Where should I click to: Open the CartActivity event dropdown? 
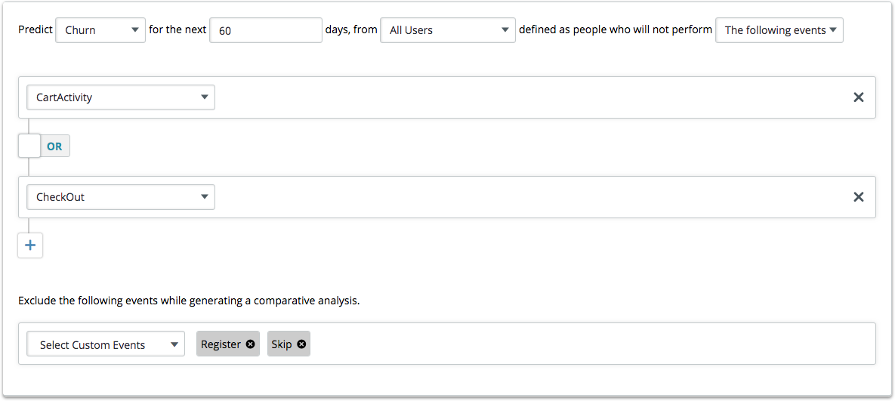121,97
